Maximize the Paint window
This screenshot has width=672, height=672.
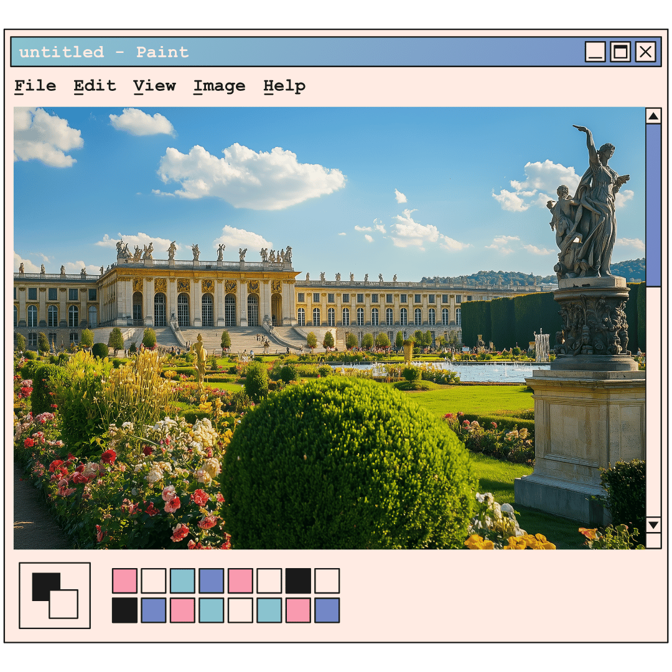click(x=620, y=52)
